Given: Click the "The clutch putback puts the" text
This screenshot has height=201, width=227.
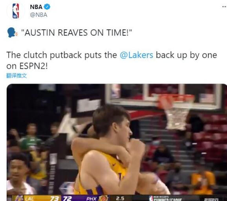Looking at the screenshot, I should tap(62, 55).
